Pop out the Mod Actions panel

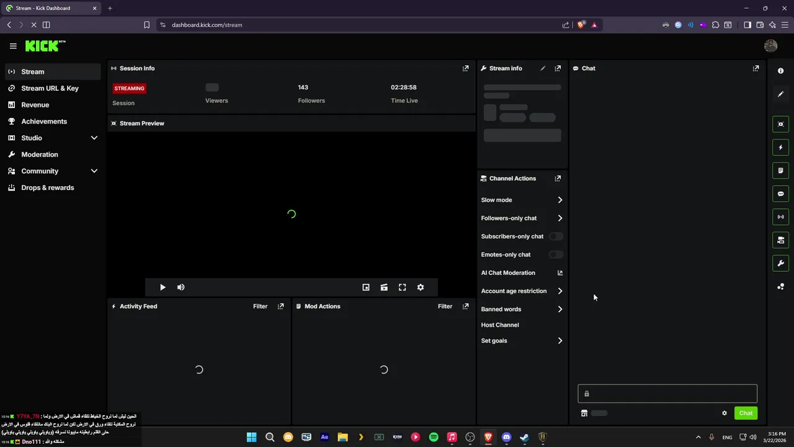coord(465,306)
